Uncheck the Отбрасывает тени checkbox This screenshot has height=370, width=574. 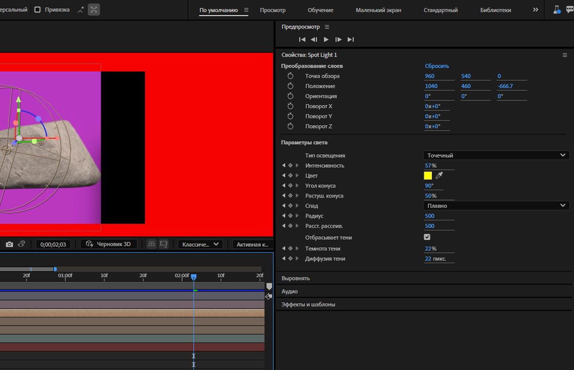click(427, 237)
